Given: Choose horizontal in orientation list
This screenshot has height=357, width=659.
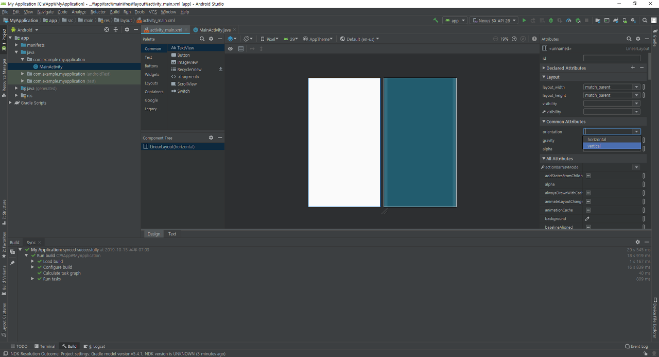Looking at the screenshot, I should [x=612, y=140].
